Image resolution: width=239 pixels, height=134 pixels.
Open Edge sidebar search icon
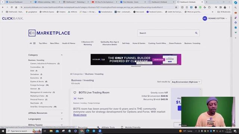tap(236, 7)
